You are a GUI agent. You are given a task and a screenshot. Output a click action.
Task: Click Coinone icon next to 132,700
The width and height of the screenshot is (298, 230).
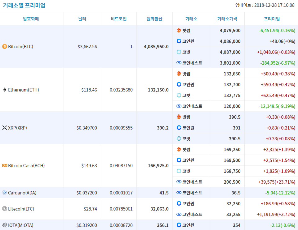click(179, 84)
